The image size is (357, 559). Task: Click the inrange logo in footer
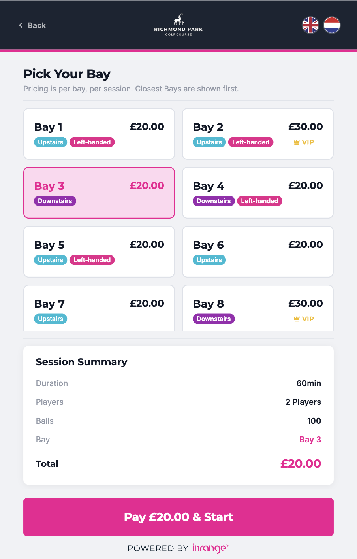210,548
